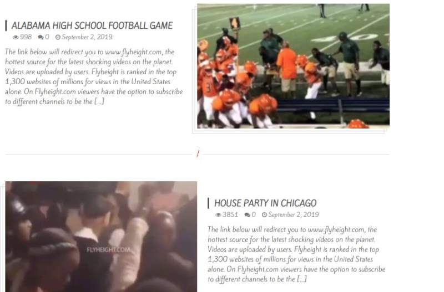Click the clock icon next to house party date
444x292 pixels.
click(x=264, y=215)
